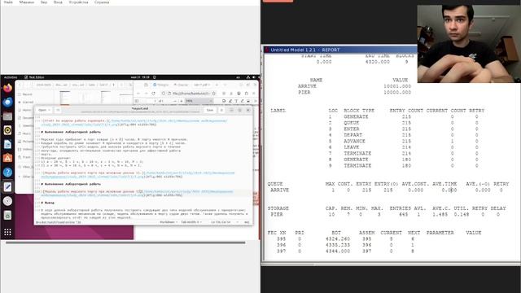The image size is (521, 293).
Task: Click the horizontal scrollbar below the VM display
Action: click(125, 243)
